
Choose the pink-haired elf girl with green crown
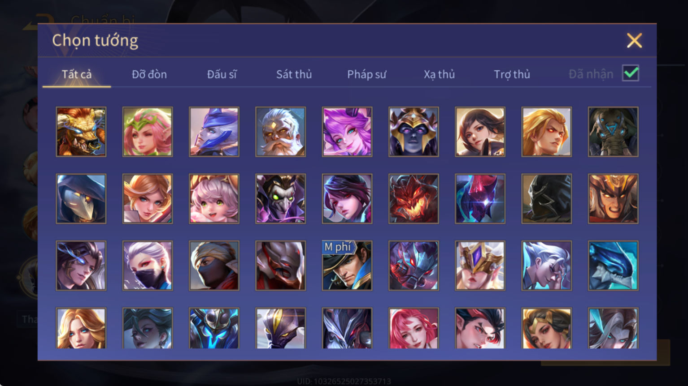coord(148,132)
